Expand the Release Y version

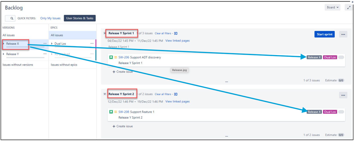click(x=4, y=54)
